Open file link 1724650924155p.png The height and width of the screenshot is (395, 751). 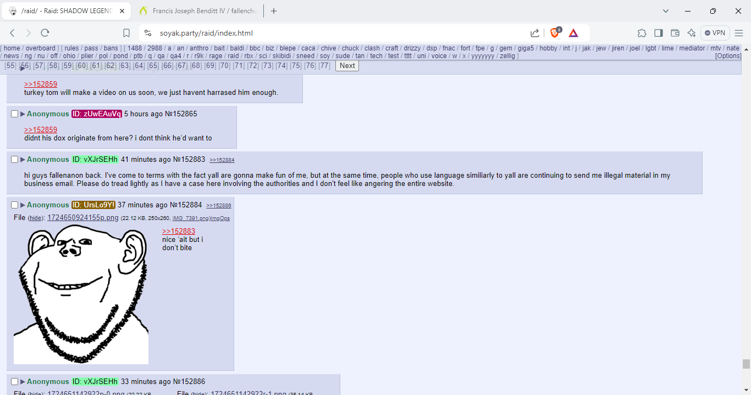tap(83, 218)
